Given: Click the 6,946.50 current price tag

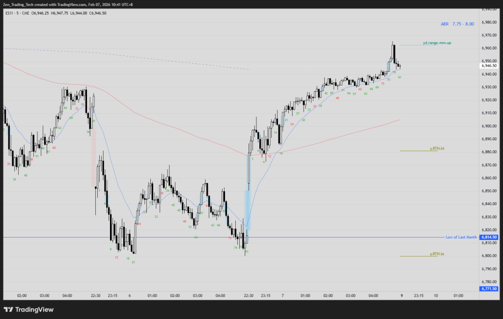Looking at the screenshot, I should (489, 66).
